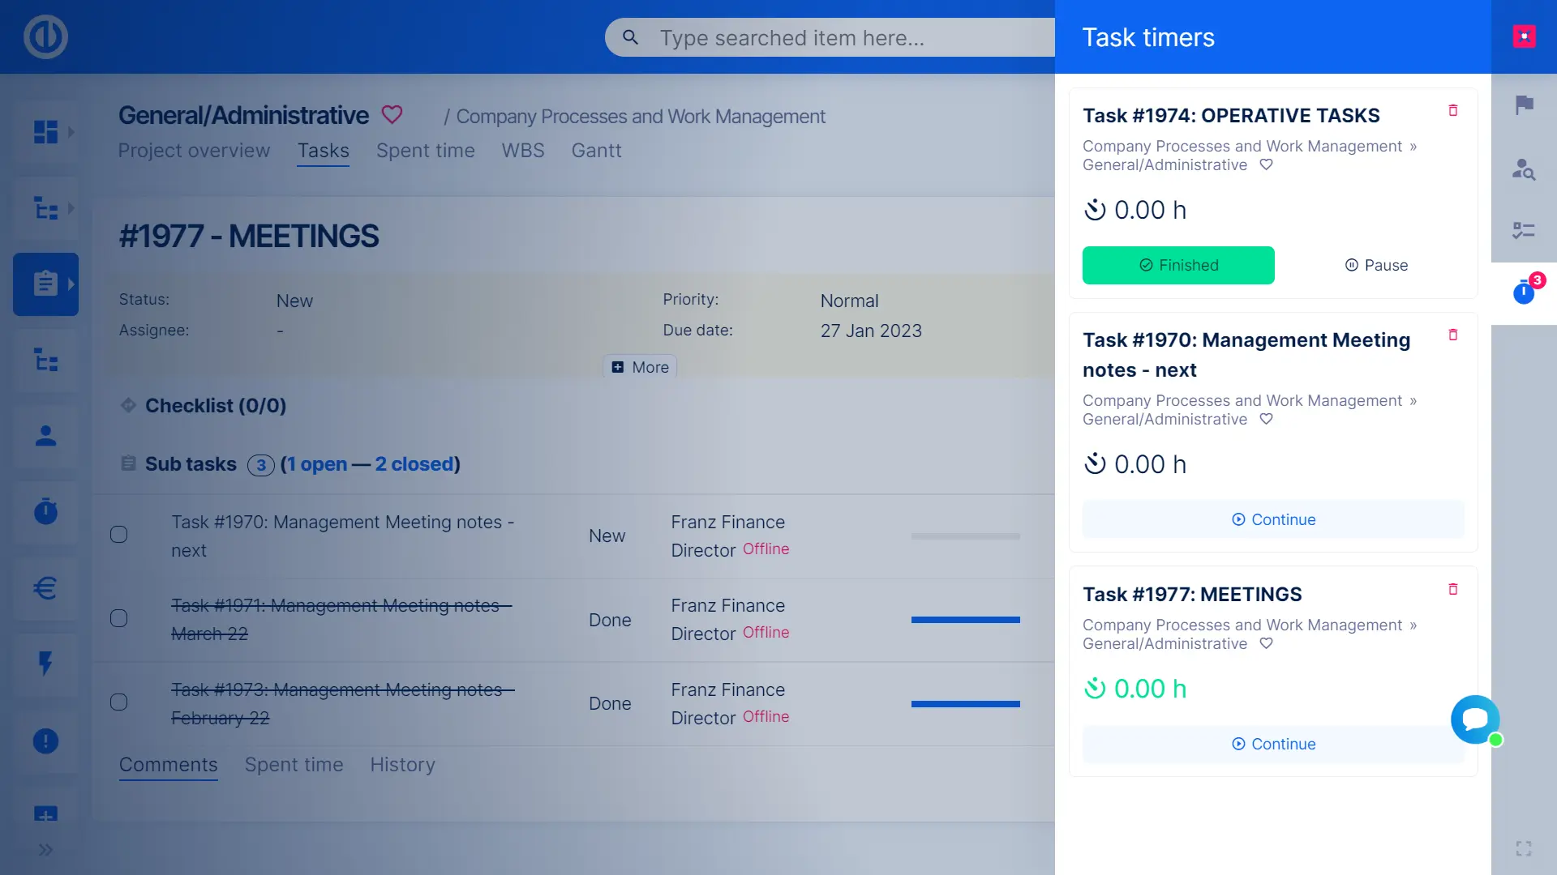Viewport: 1557px width, 875px height.
Task: Expand the More task attributes section
Action: pos(640,367)
